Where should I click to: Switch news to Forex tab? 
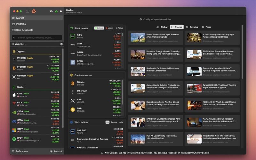click(x=207, y=27)
